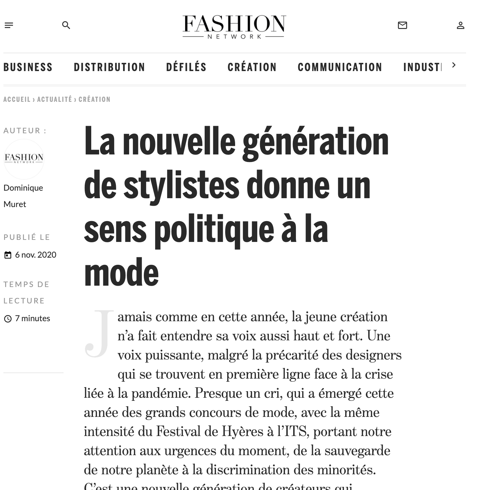Open the Création navigation item
Screen dimensions: 490x490
click(252, 67)
